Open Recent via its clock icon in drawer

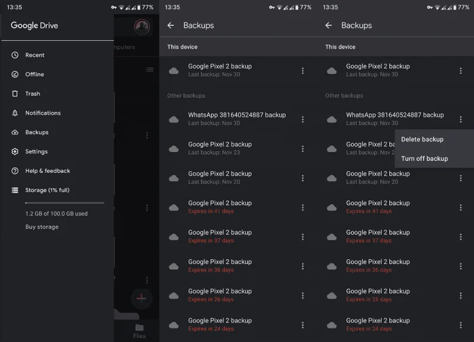point(15,55)
